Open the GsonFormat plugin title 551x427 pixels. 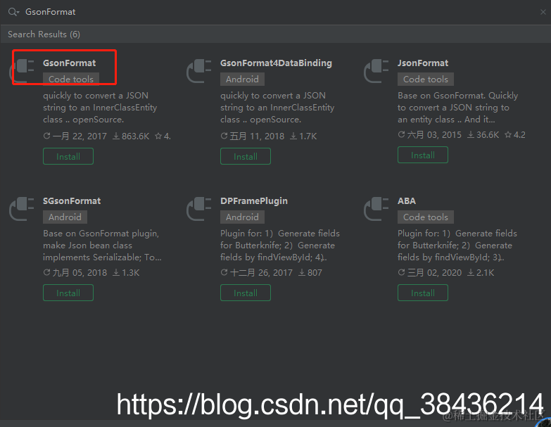coord(69,63)
